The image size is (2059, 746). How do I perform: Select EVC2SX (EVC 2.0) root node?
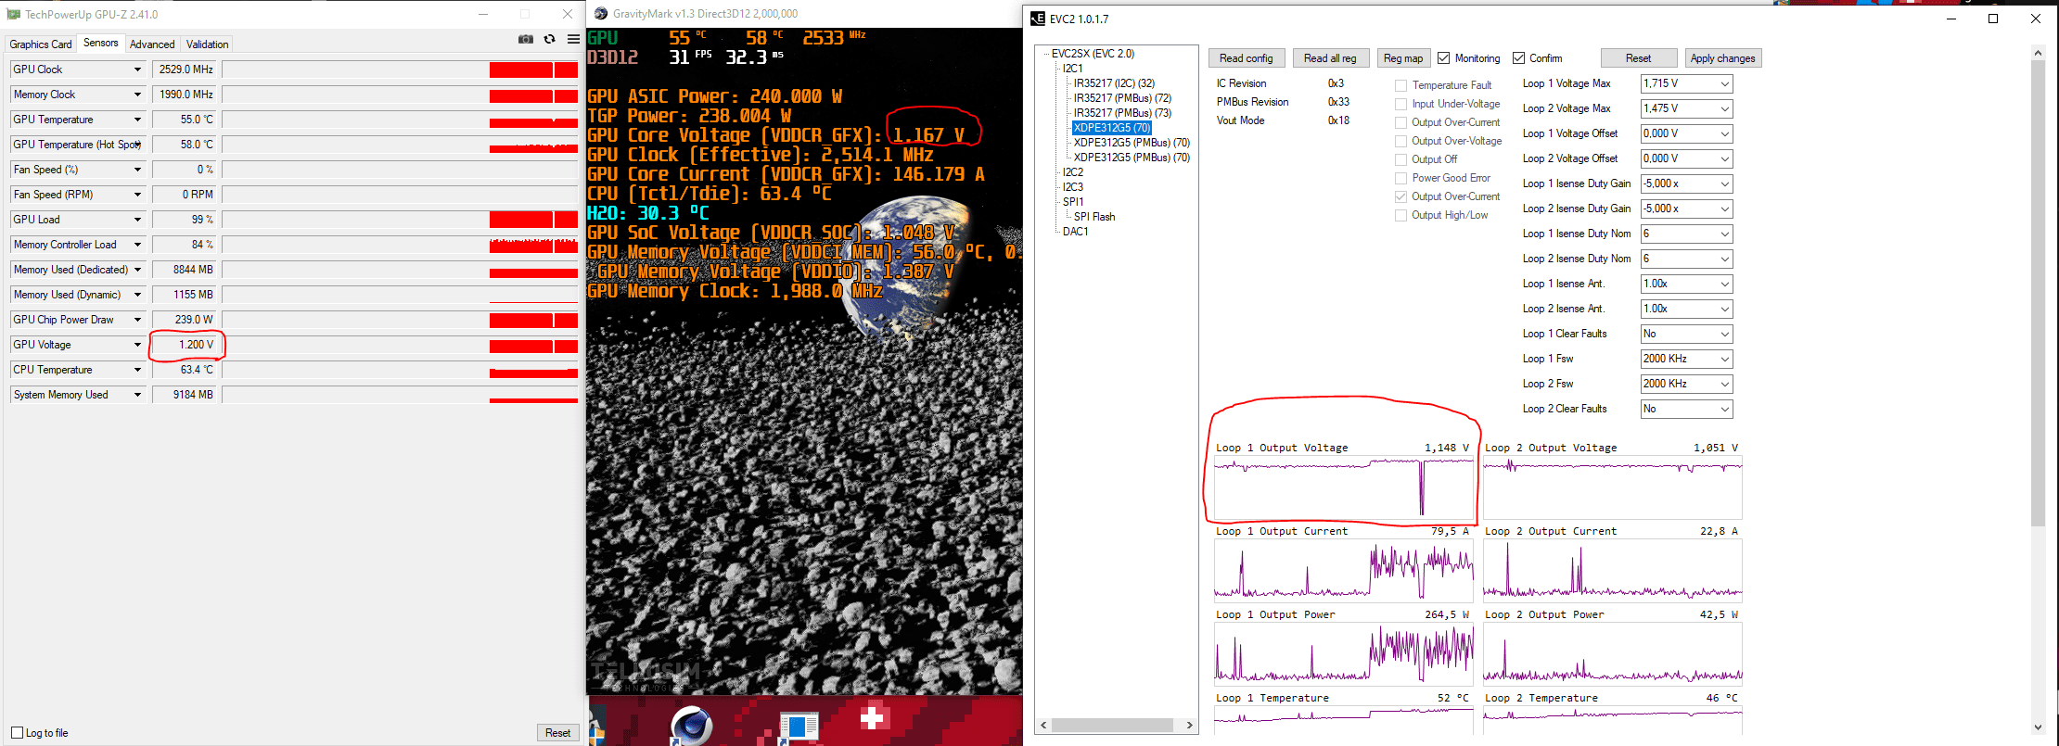click(x=1093, y=54)
